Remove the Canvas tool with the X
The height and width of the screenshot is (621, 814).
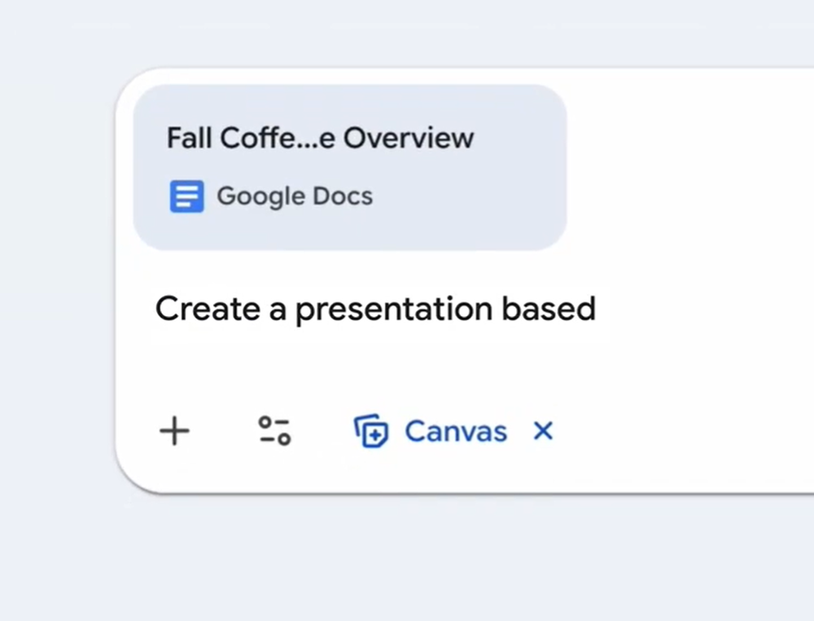[543, 431]
